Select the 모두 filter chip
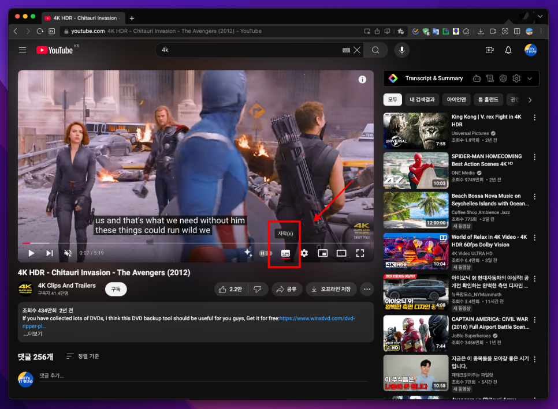 pyautogui.click(x=393, y=100)
